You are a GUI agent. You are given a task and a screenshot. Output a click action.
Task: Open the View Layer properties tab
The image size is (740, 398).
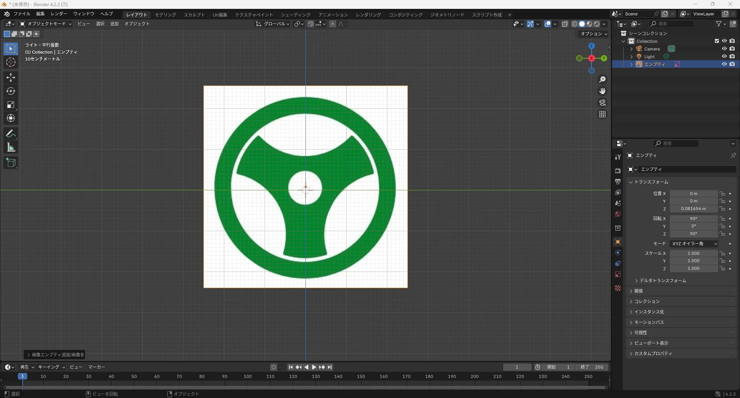click(x=618, y=192)
